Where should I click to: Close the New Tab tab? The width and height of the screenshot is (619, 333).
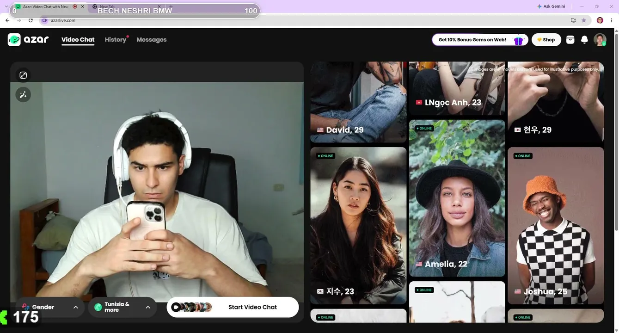(x=159, y=6)
